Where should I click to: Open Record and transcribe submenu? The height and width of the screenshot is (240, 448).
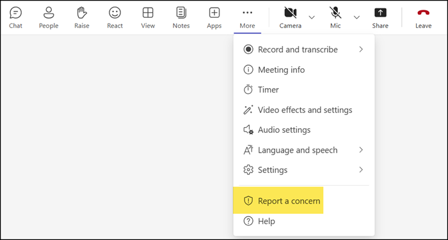[304, 50]
